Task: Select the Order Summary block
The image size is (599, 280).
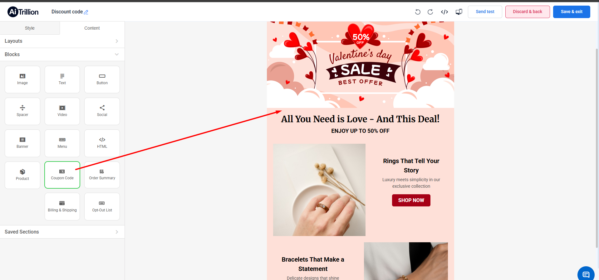Action: (x=102, y=175)
